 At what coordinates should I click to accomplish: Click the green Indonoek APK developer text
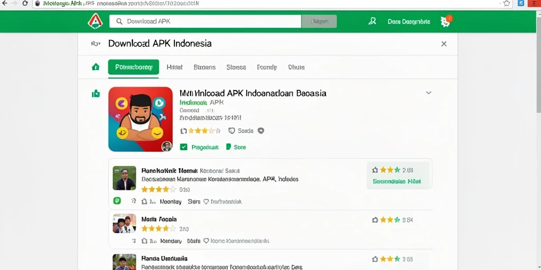coord(202,103)
